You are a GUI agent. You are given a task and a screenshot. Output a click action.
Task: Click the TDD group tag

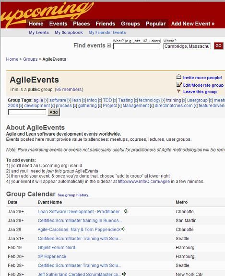tap(107, 100)
